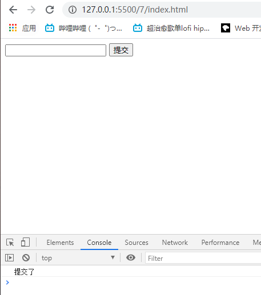The width and height of the screenshot is (261, 295).
Task: Focus the page text input field
Action: (x=55, y=50)
